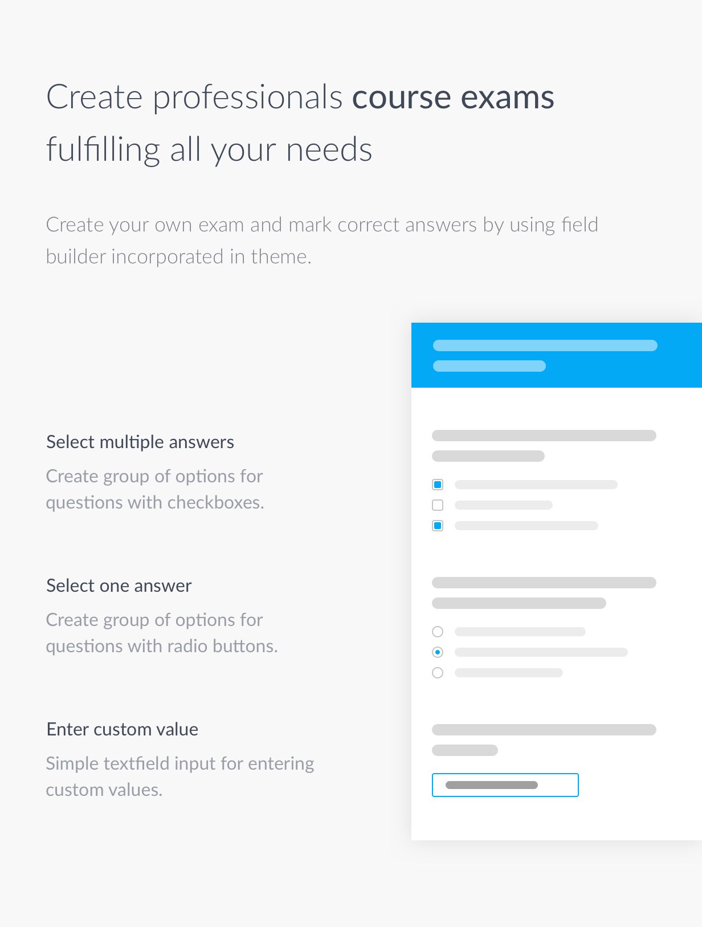Screen dimensions: 702x927
Task: Click the 'Select multiple answers' heading
Action: click(x=140, y=442)
